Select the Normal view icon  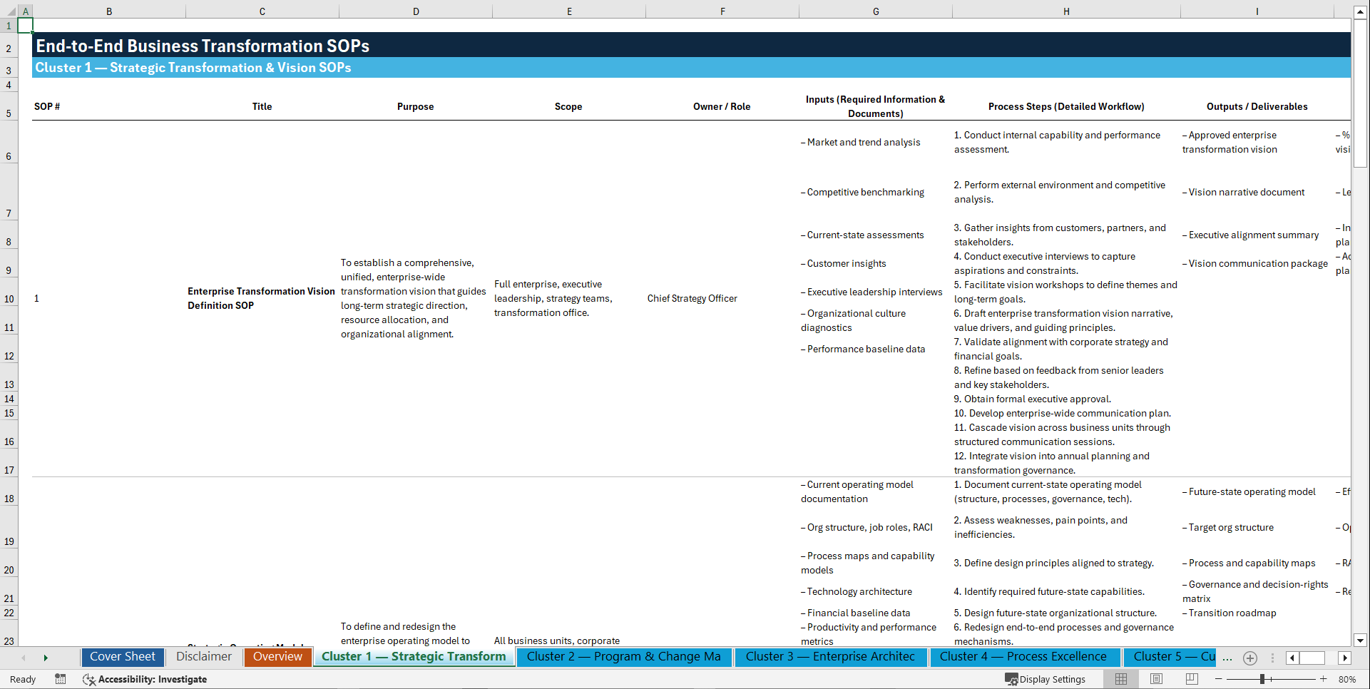coord(1120,679)
